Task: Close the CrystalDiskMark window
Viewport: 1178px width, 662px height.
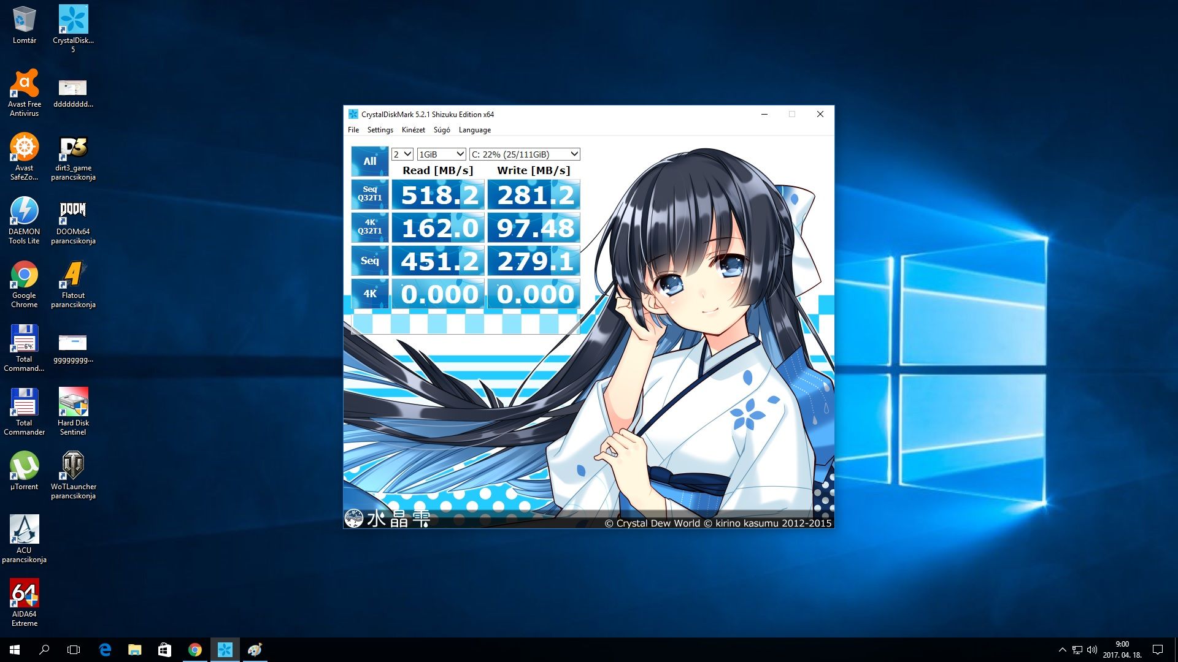Action: point(820,114)
